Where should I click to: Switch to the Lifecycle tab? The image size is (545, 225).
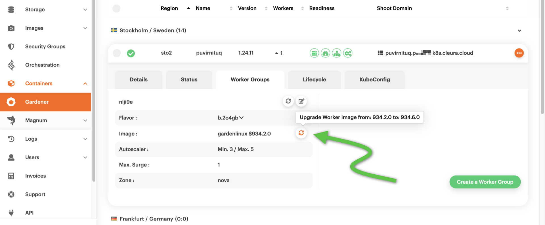coord(314,80)
